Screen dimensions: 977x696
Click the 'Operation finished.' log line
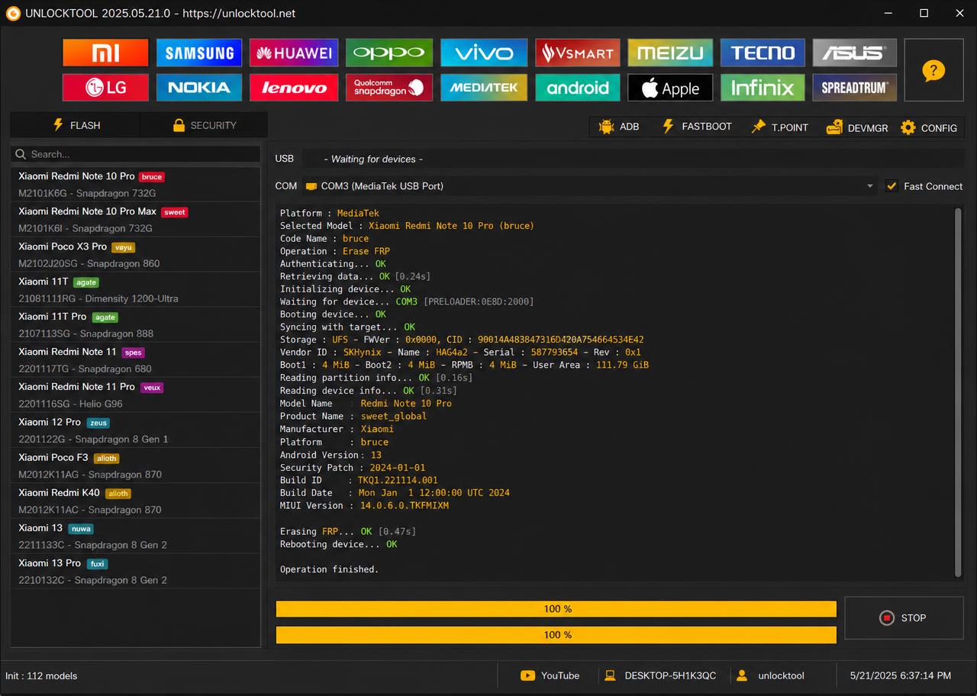coord(329,569)
